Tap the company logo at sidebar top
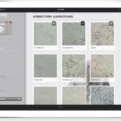The image size is (121, 121). 4,16
